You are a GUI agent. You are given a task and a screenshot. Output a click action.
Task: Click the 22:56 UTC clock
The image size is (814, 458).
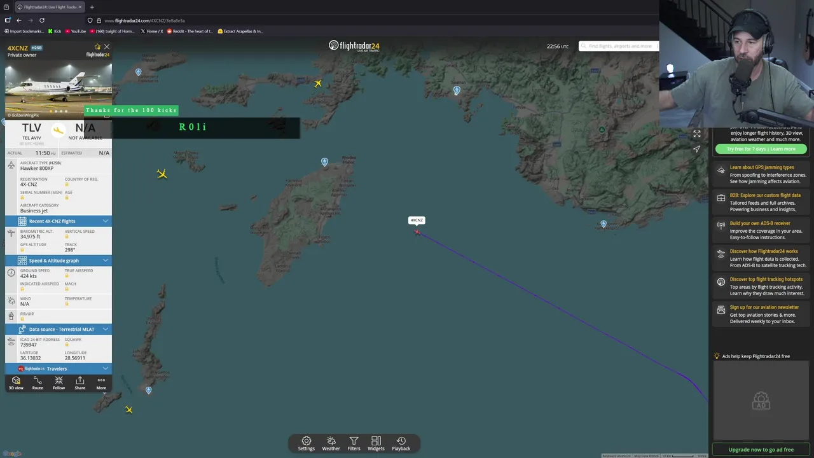pyautogui.click(x=558, y=46)
